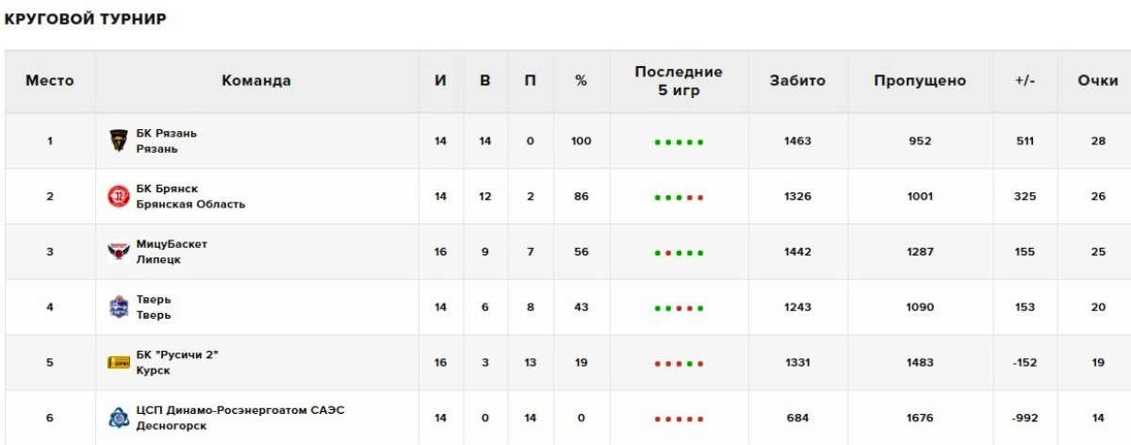1131x445 pixels.
Task: Click the БК Брянск team logo
Action: click(119, 196)
